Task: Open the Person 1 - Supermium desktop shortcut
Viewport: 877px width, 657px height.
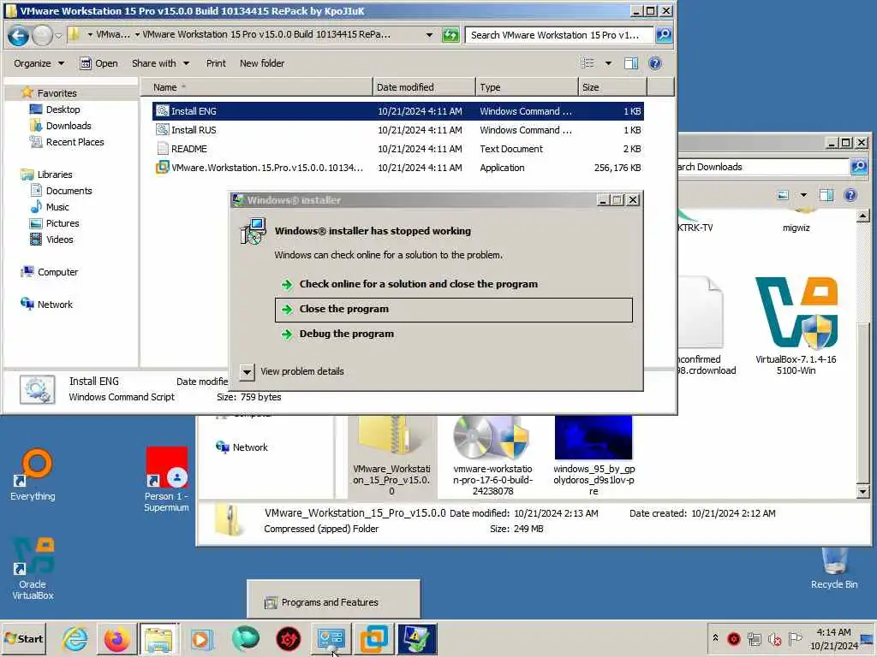Action: [166, 479]
